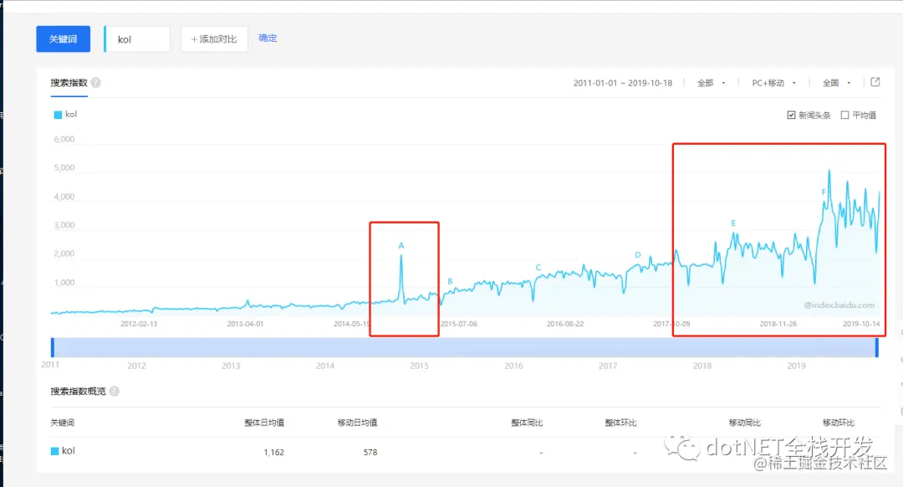Edit the kol keyword input field

click(137, 39)
